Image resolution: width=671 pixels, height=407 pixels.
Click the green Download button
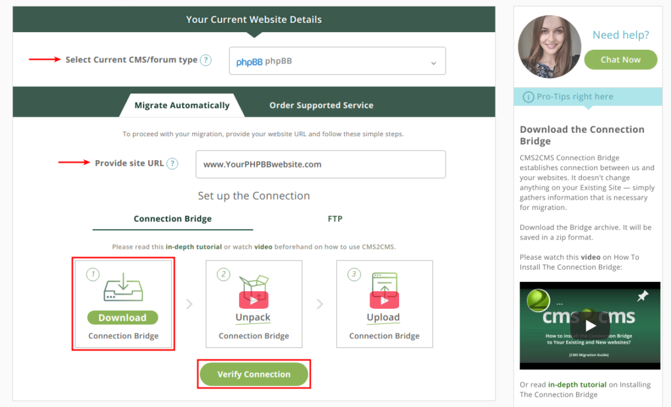coord(123,317)
